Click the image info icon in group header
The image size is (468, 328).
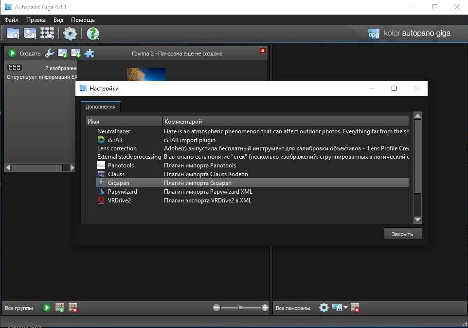62,53
